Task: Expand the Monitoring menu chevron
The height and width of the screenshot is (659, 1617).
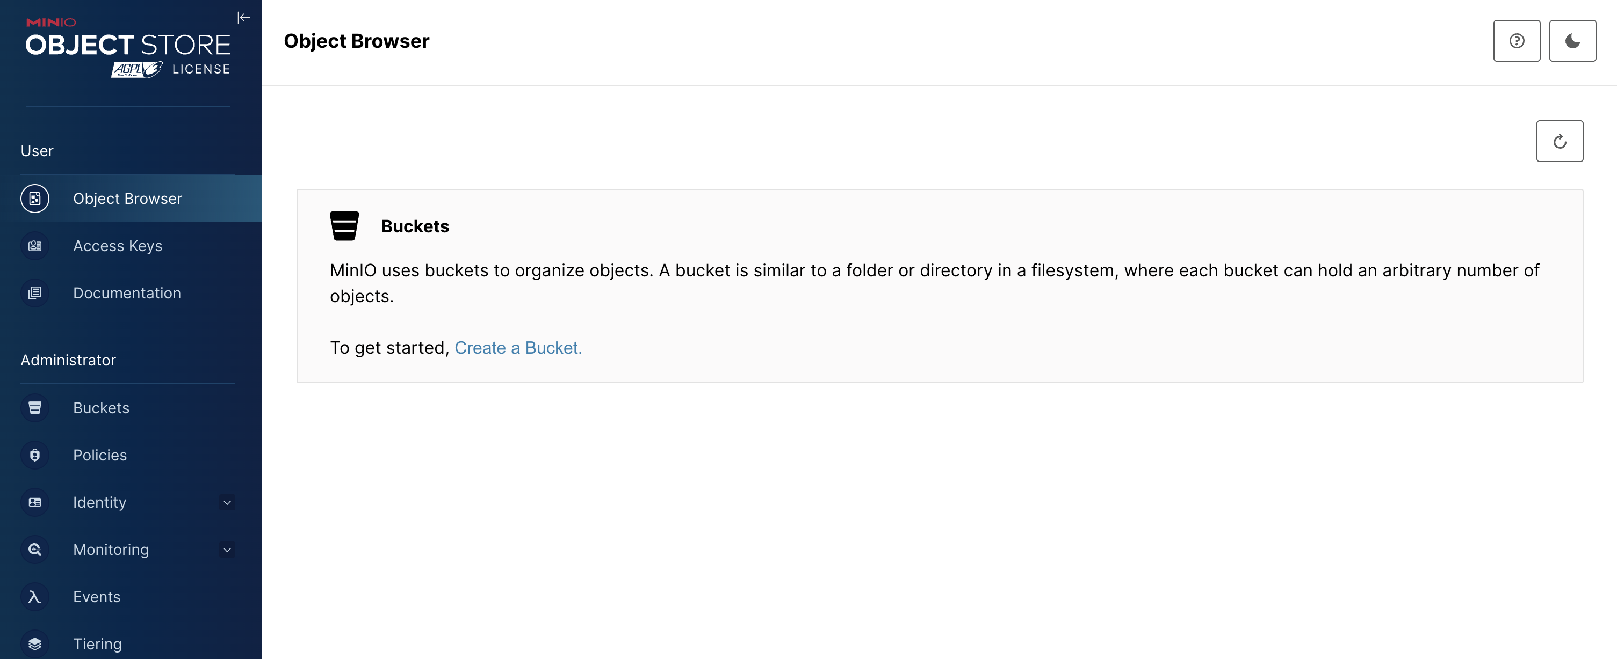Action: 227,550
